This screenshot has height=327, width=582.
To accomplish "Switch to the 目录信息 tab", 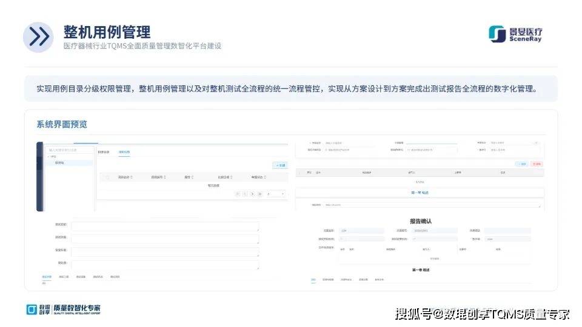I will coord(104,152).
